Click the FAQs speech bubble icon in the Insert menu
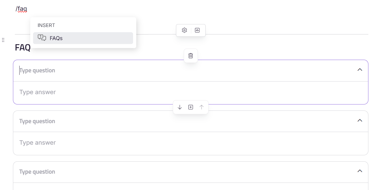Image resolution: width=373 pixels, height=190 pixels. pyautogui.click(x=42, y=38)
